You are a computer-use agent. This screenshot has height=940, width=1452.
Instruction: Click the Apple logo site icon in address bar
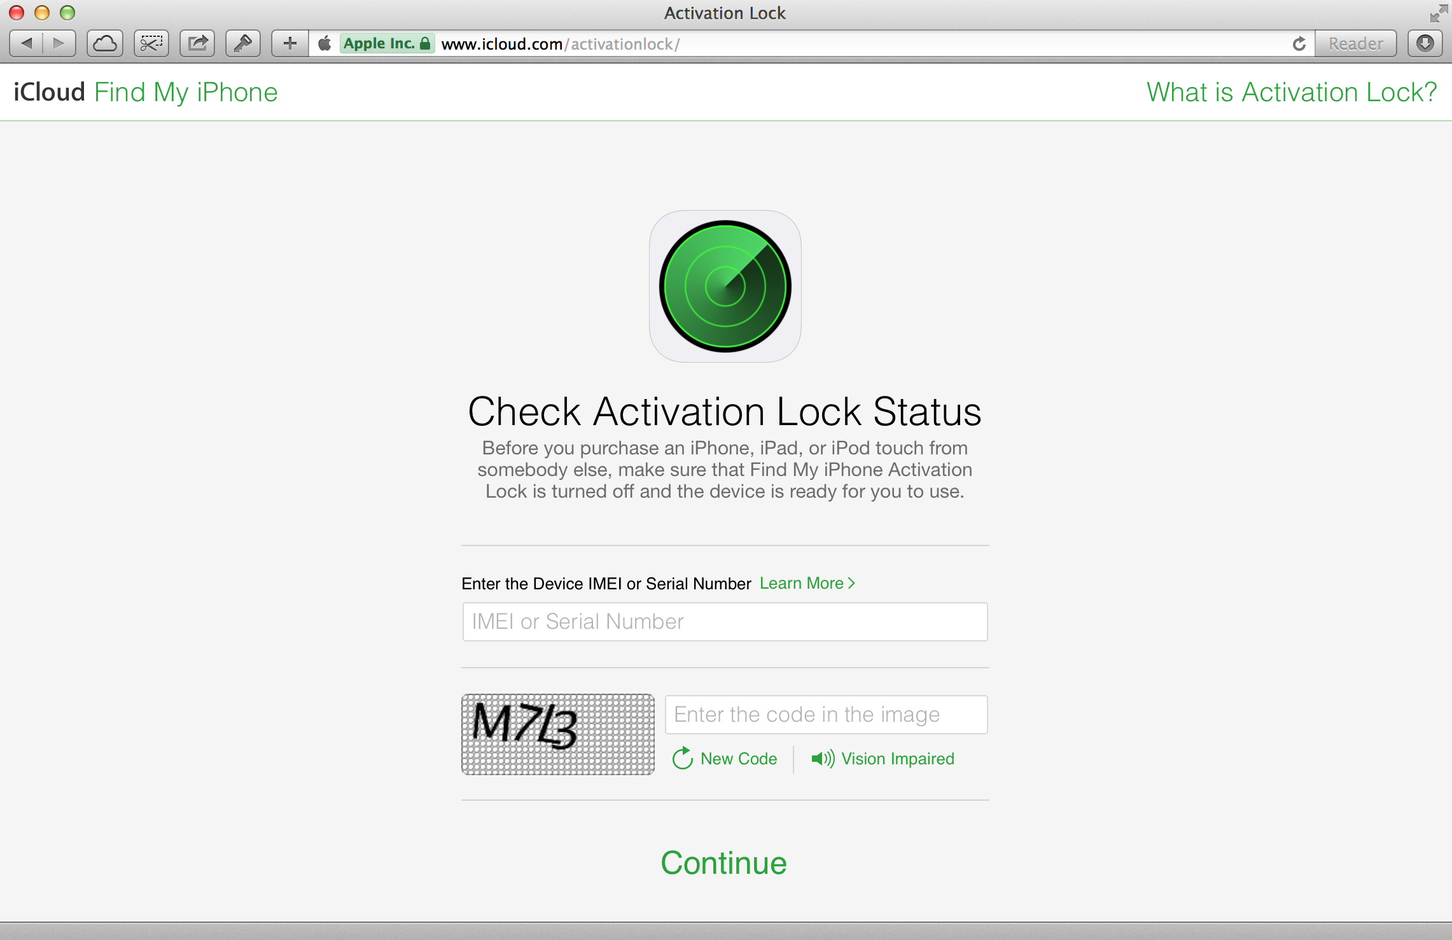[x=325, y=43]
